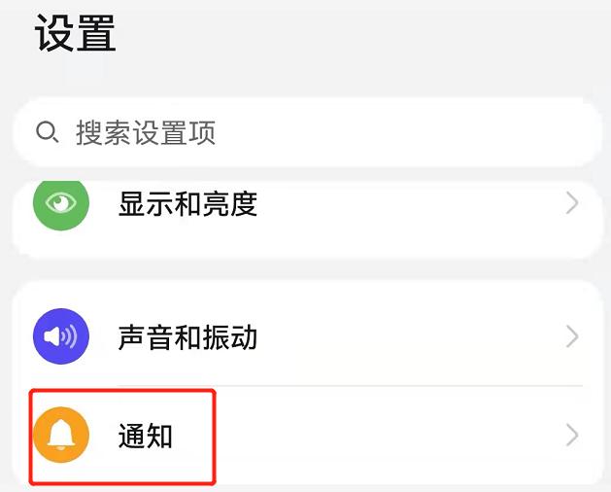Screen dimensions: 611x492
Task: Open the 显示和亮度 text label
Action: point(187,203)
